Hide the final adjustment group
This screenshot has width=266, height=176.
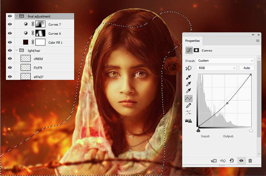(10, 16)
